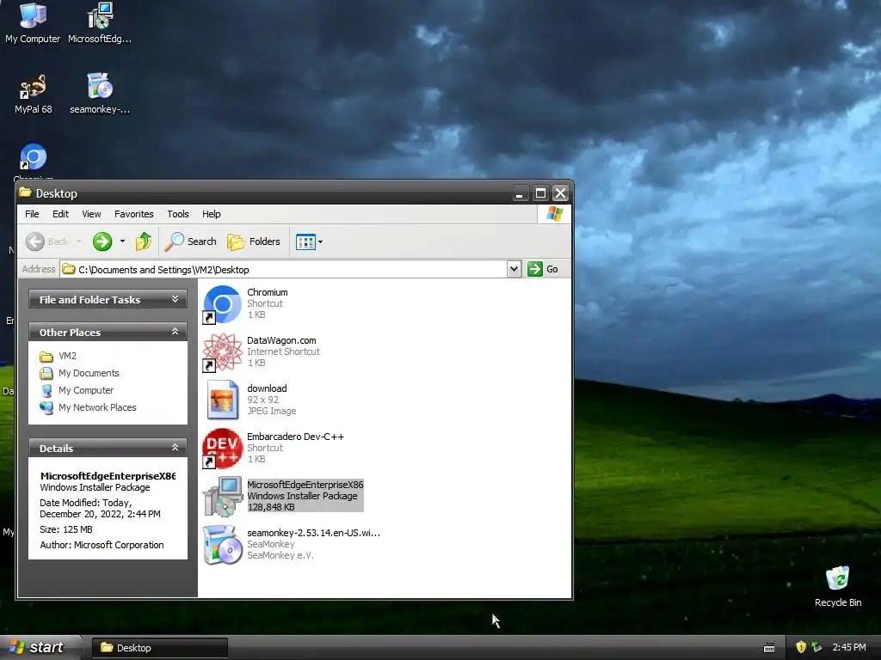Open Forward history dropdown arrow
Image resolution: width=881 pixels, height=660 pixels.
coord(122,241)
